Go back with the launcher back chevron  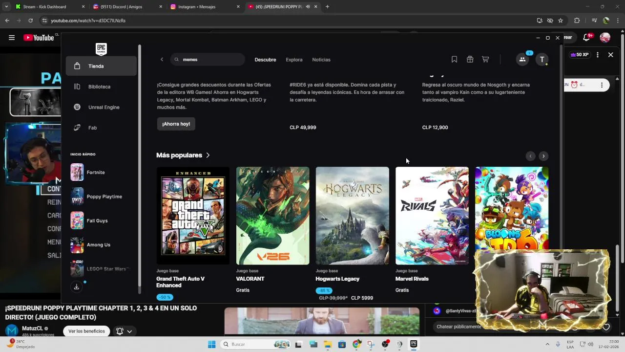pyautogui.click(x=162, y=60)
